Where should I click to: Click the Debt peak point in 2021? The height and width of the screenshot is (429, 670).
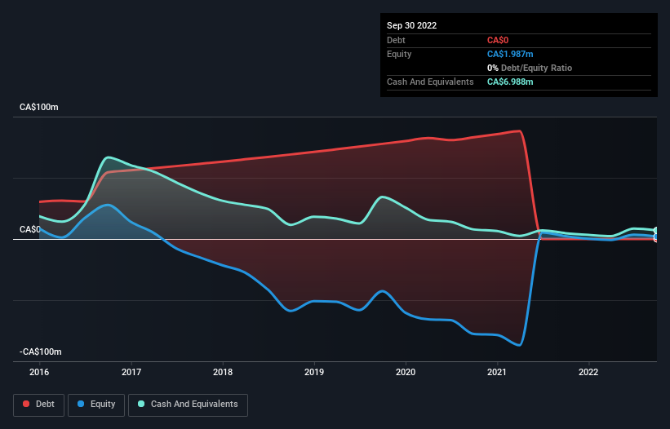coord(519,131)
